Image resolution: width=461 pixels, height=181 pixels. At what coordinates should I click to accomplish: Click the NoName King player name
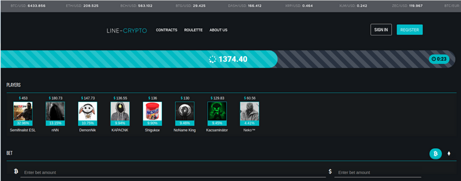(184, 130)
